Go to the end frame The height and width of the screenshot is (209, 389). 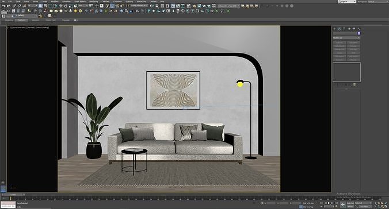[336, 203]
